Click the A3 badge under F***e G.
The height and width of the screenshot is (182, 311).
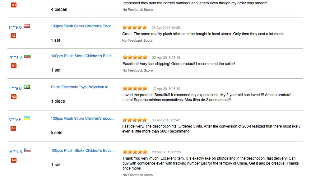[x=13, y=36]
